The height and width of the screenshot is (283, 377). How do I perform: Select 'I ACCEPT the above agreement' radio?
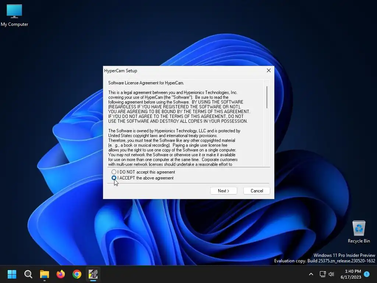pos(114,178)
